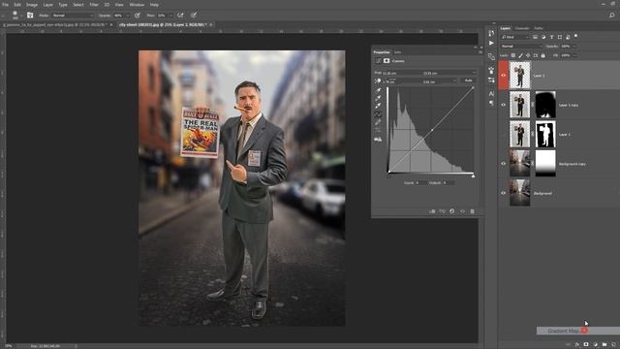Open the Edit menu

pyautogui.click(x=17, y=5)
